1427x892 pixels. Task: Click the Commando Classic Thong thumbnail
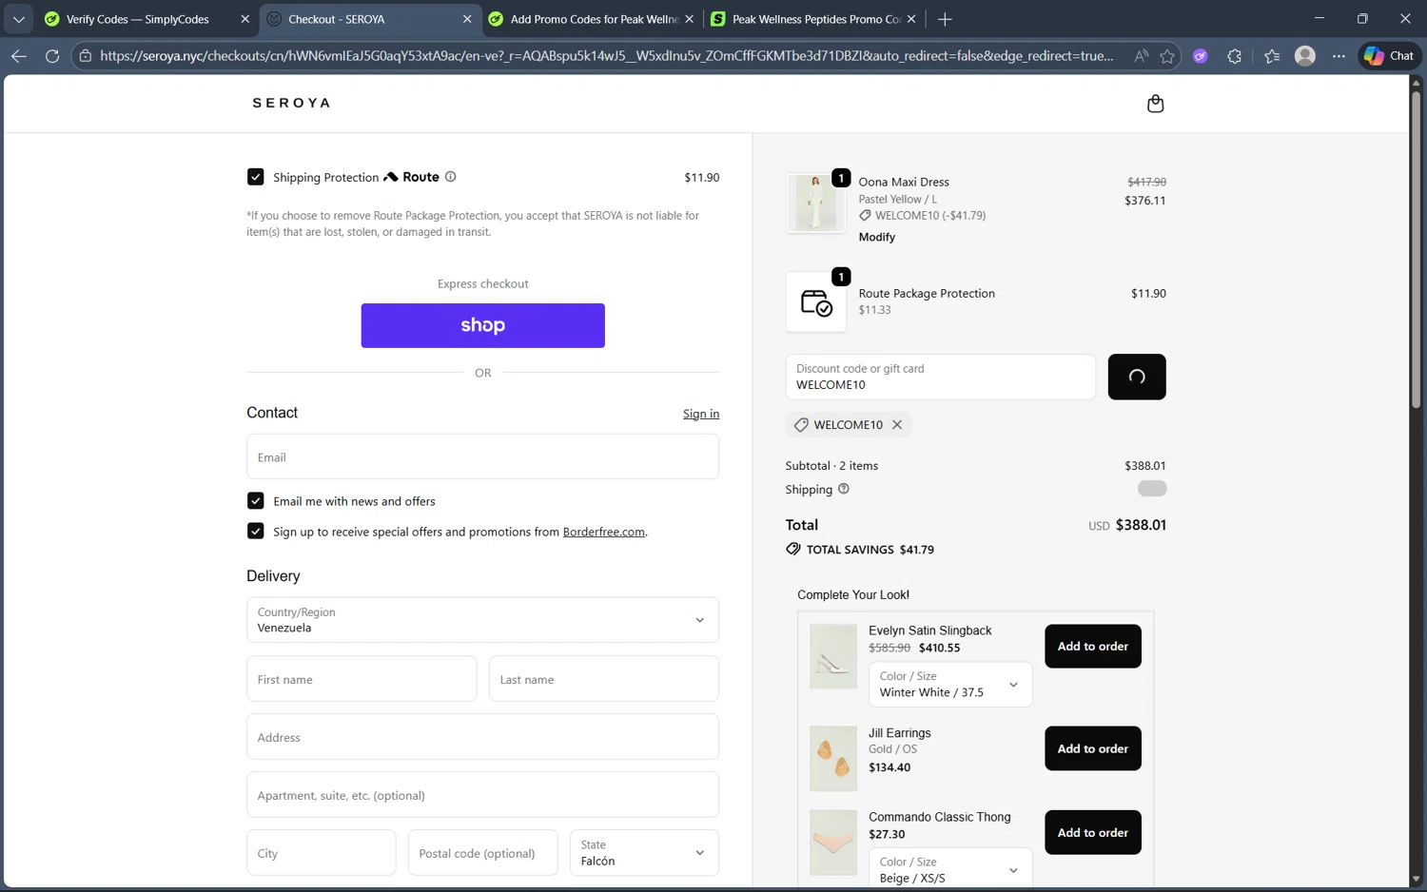pos(832,843)
